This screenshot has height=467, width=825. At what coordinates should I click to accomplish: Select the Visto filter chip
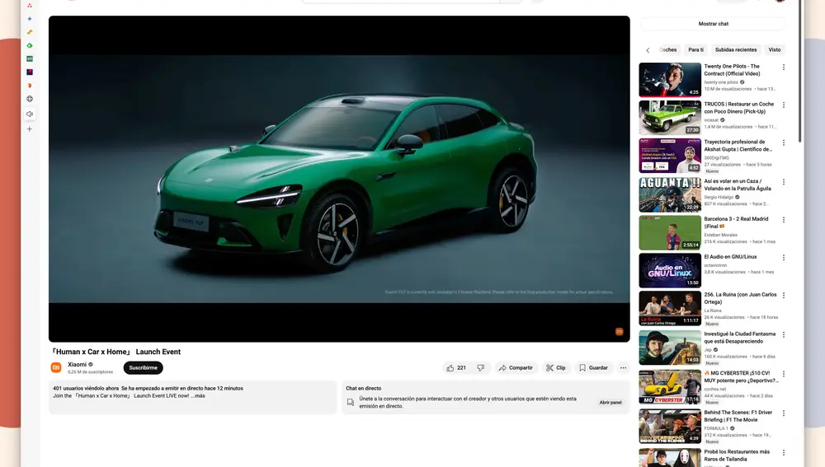[x=775, y=50]
